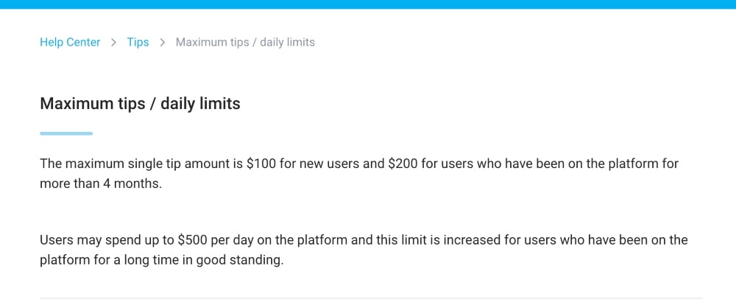Click the chevron after the Tips breadcrumb
Image resolution: width=736 pixels, height=302 pixels.
point(163,43)
